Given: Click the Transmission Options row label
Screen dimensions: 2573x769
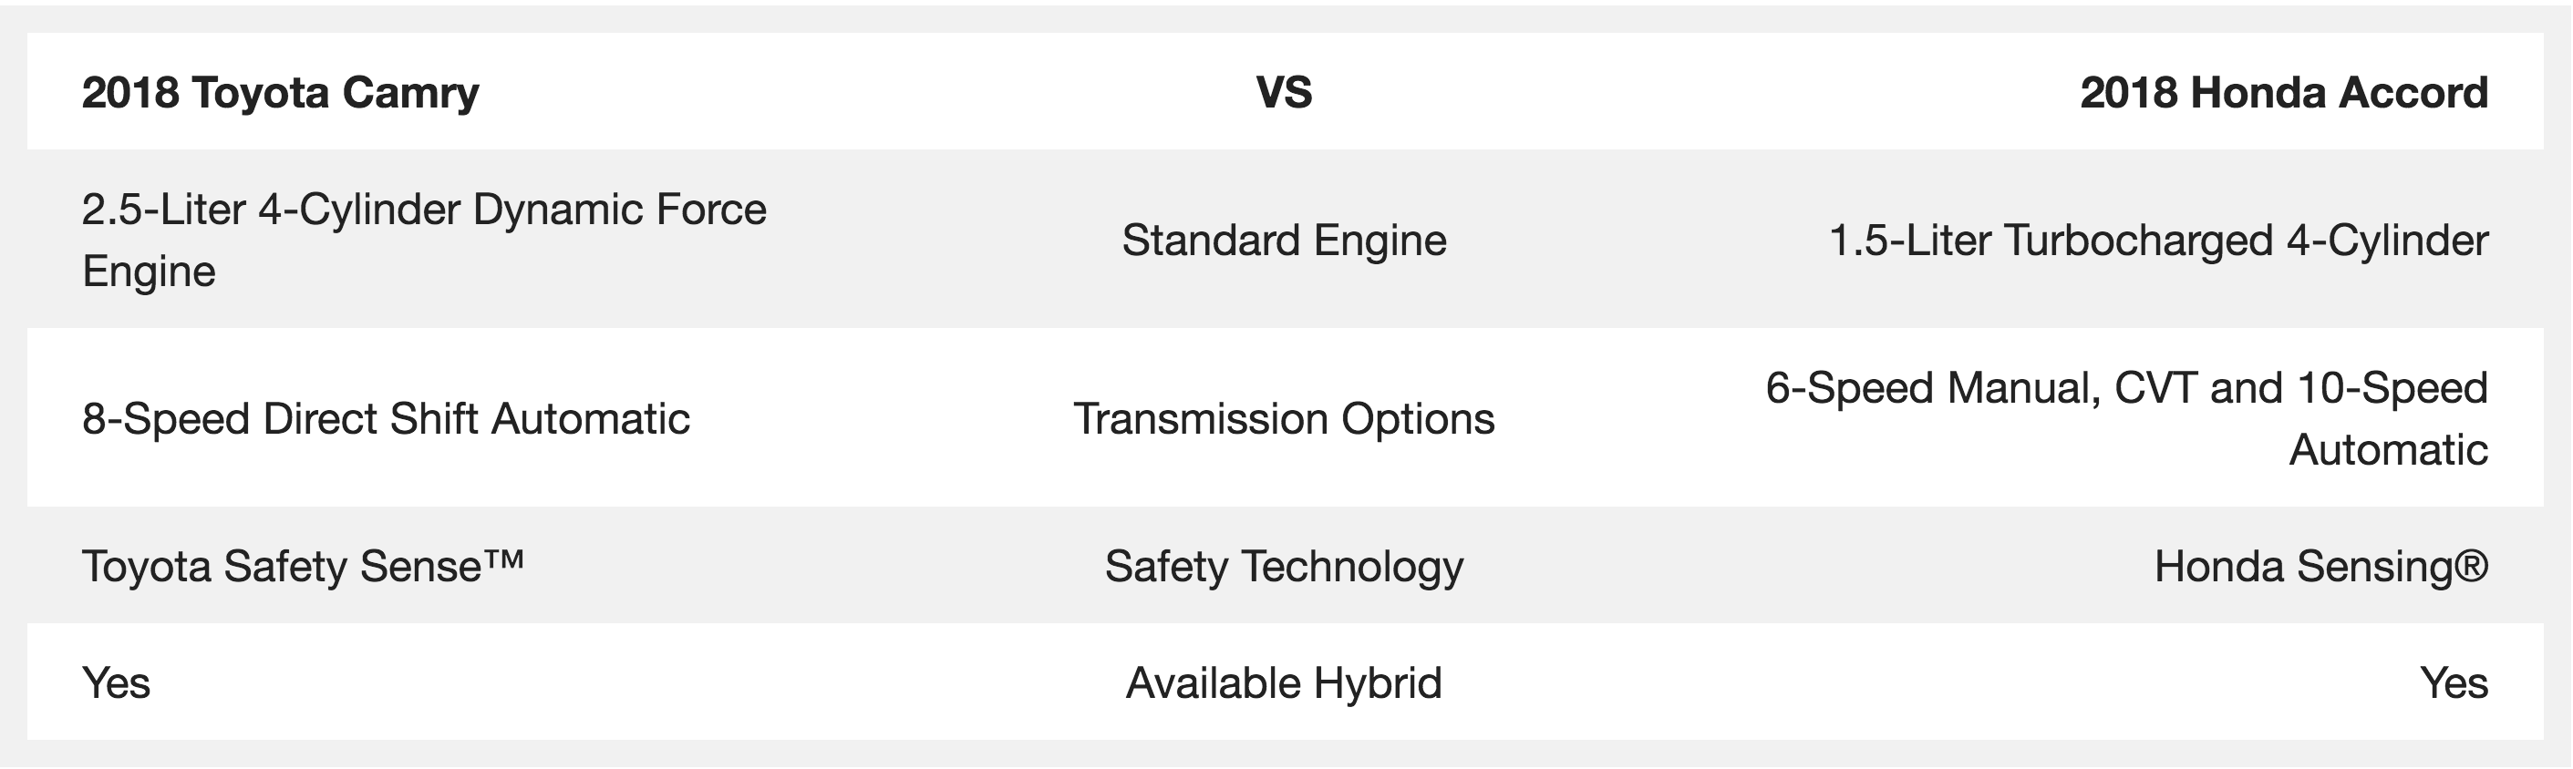Looking at the screenshot, I should click(1284, 418).
